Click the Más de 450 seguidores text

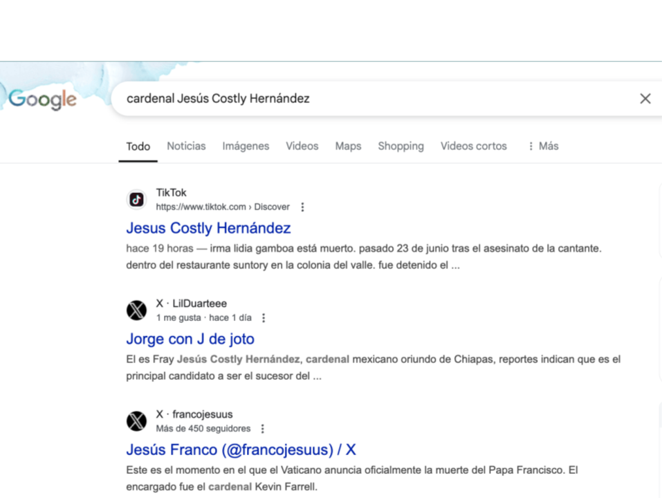[x=203, y=429]
